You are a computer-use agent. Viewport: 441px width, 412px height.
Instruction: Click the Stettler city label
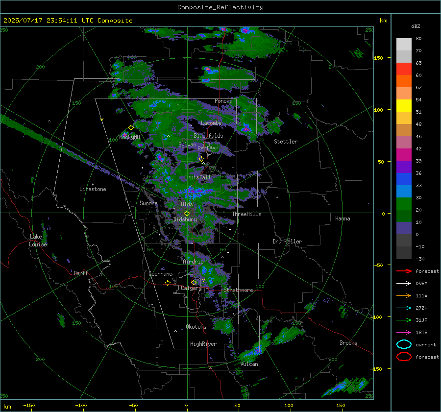coord(286,142)
